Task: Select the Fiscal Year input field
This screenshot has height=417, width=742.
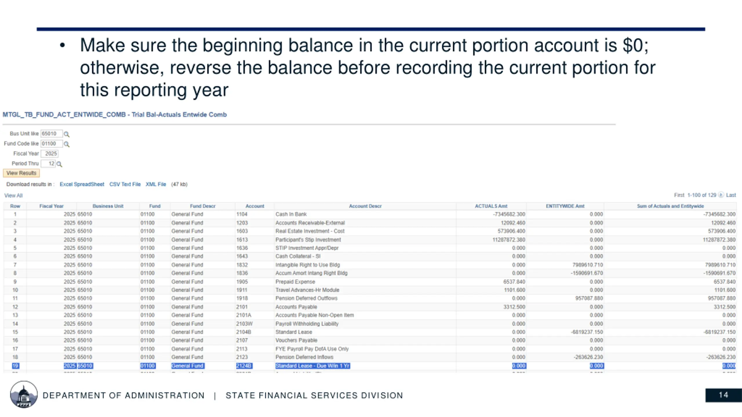Action: pyautogui.click(x=50, y=153)
